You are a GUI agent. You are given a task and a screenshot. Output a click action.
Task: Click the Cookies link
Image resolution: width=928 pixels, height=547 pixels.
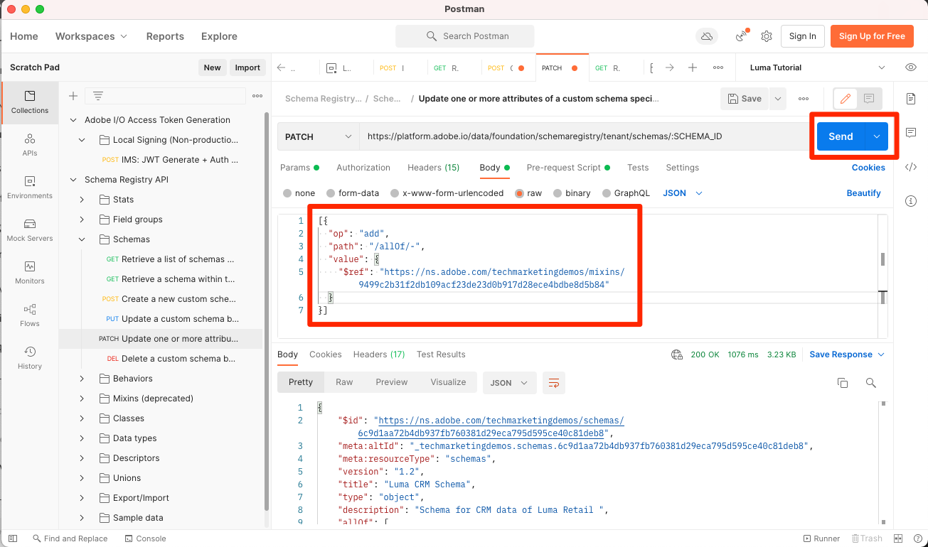[x=868, y=168]
